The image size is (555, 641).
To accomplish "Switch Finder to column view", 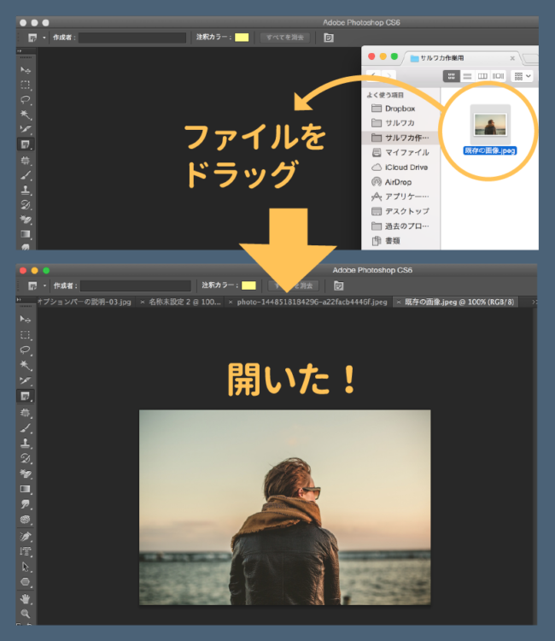I will (482, 76).
